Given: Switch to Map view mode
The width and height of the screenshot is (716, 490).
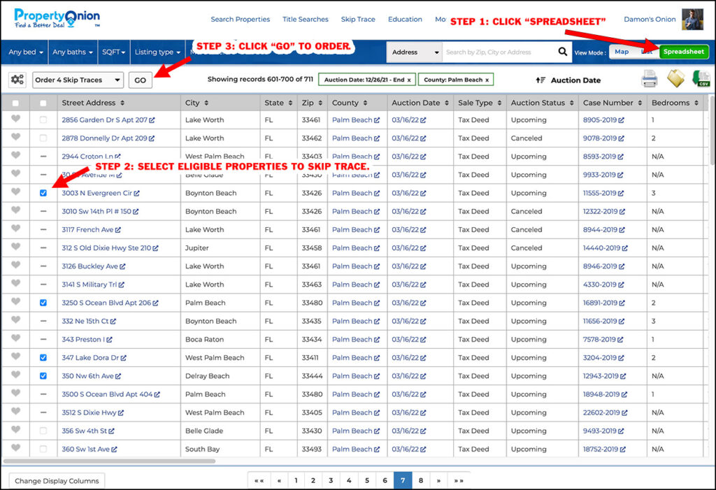Looking at the screenshot, I should [622, 52].
